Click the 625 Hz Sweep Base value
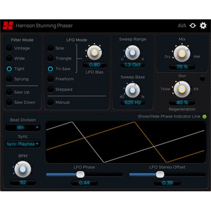211x211 pixels. tap(132, 103)
